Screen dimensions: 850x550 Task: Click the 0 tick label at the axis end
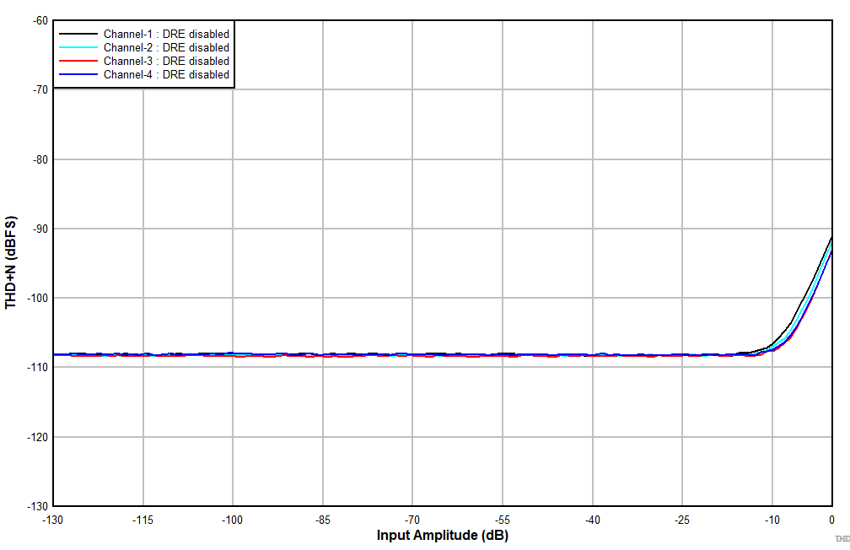[831, 519]
